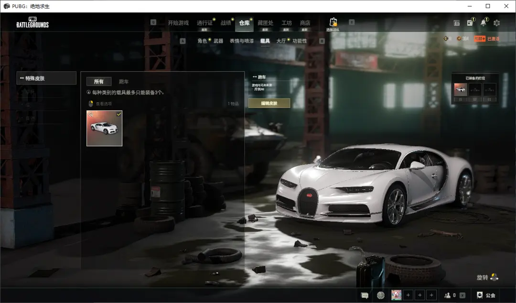Switch to the 所有 filter tab

99,81
